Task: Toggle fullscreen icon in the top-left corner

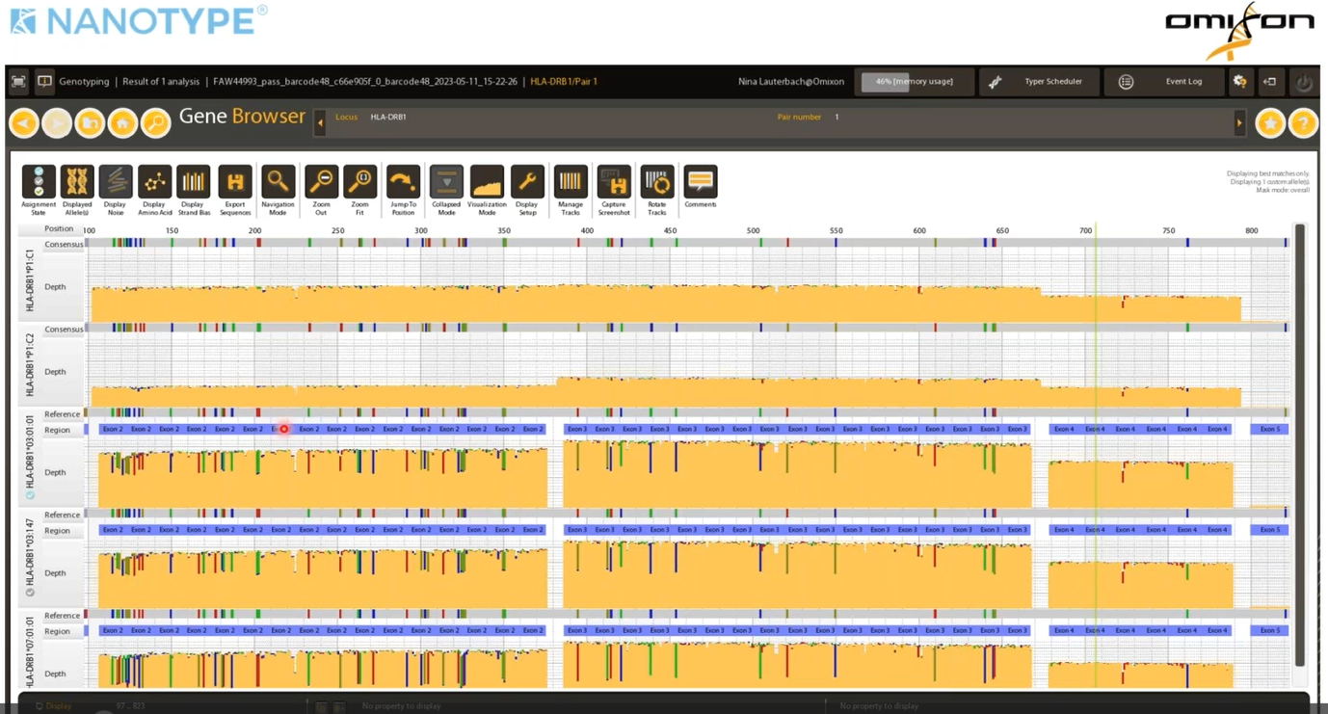Action: click(x=19, y=82)
